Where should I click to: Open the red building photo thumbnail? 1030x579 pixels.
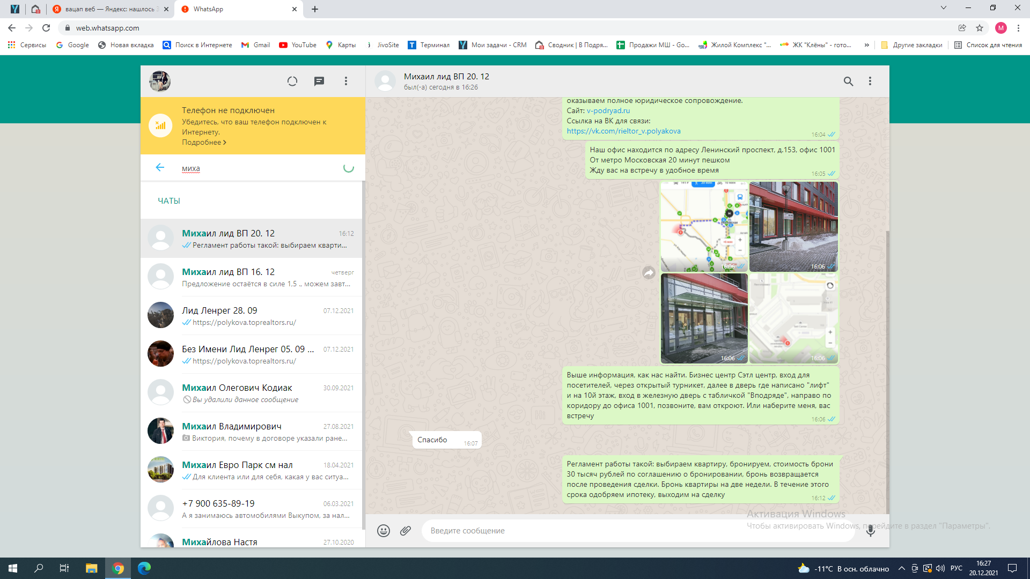click(793, 226)
